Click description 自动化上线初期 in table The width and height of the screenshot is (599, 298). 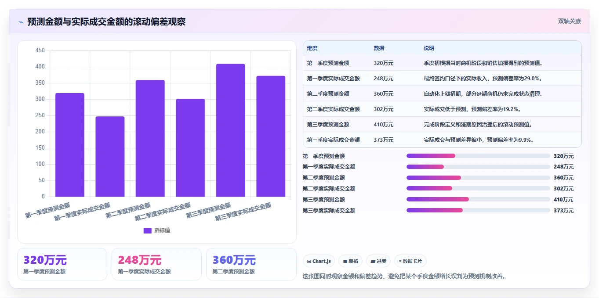coord(483,94)
